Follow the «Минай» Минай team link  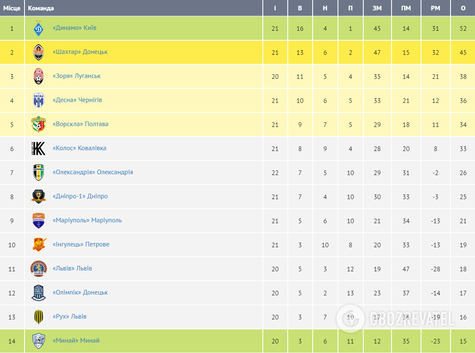(76, 341)
